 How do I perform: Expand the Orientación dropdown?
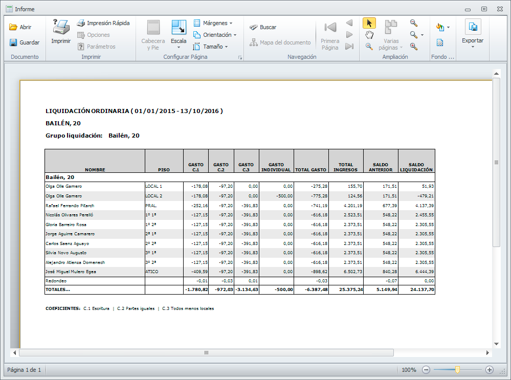(x=215, y=35)
